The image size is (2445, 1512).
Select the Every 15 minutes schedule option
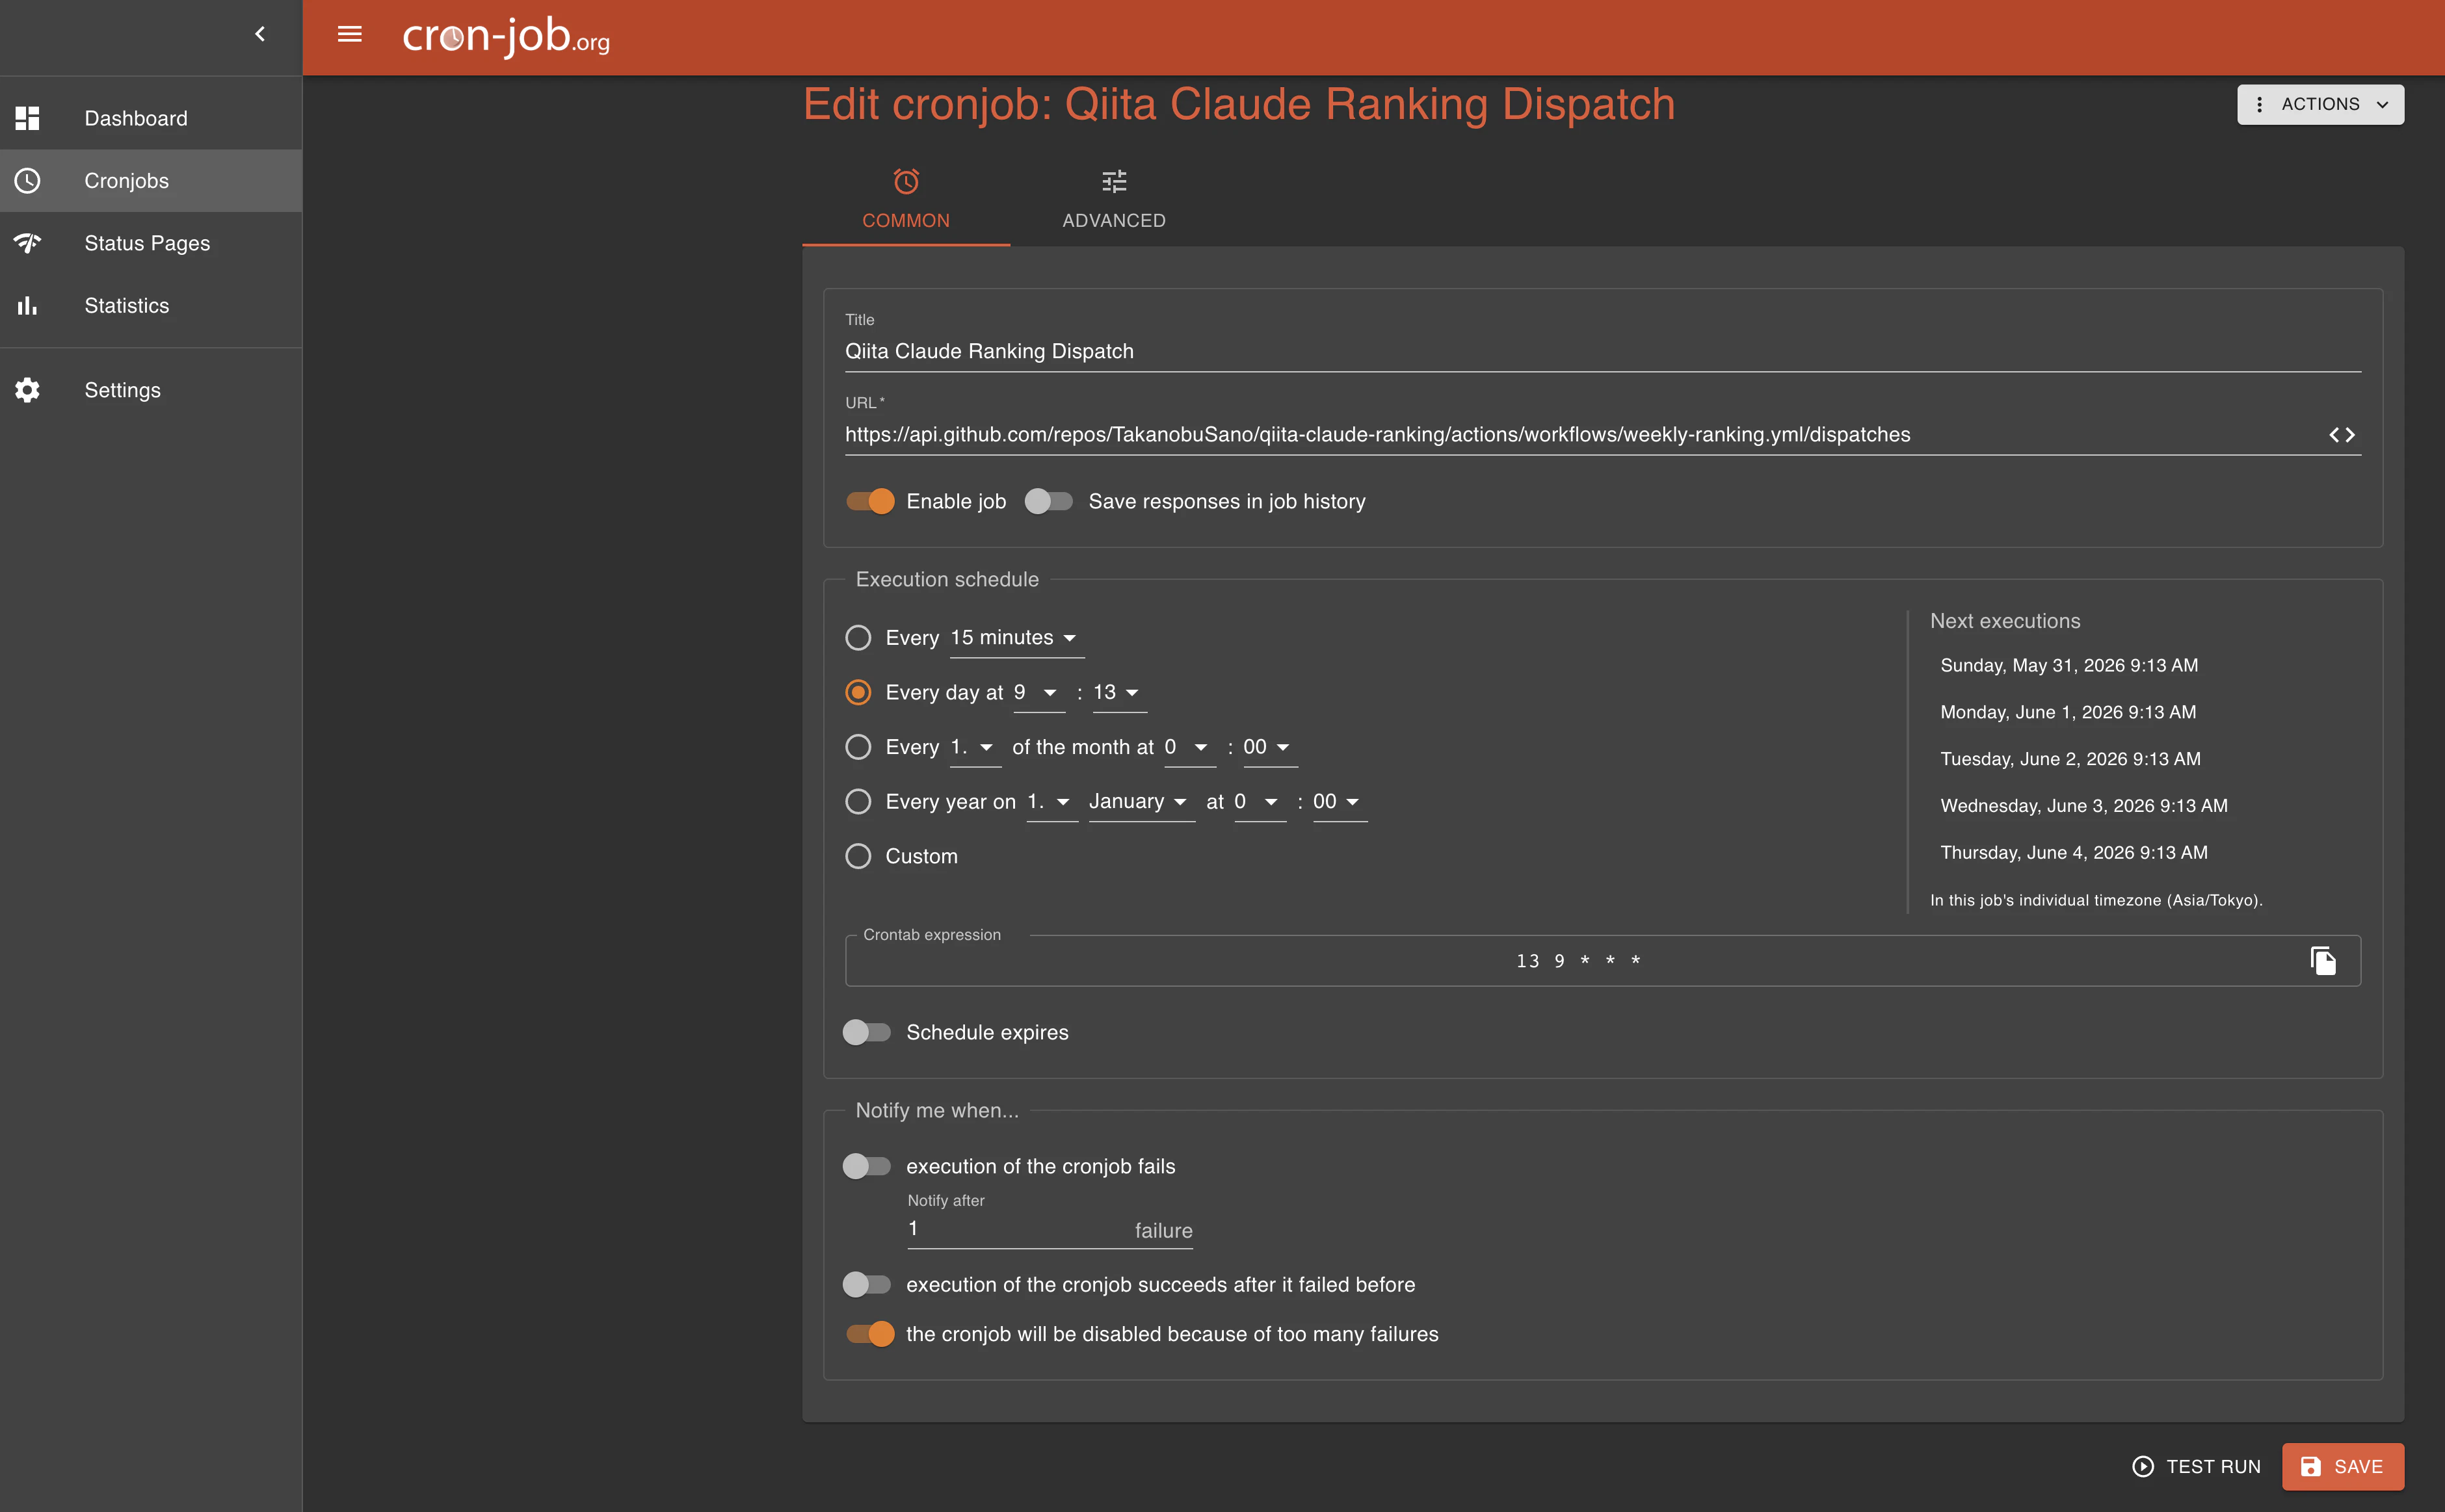[858, 638]
